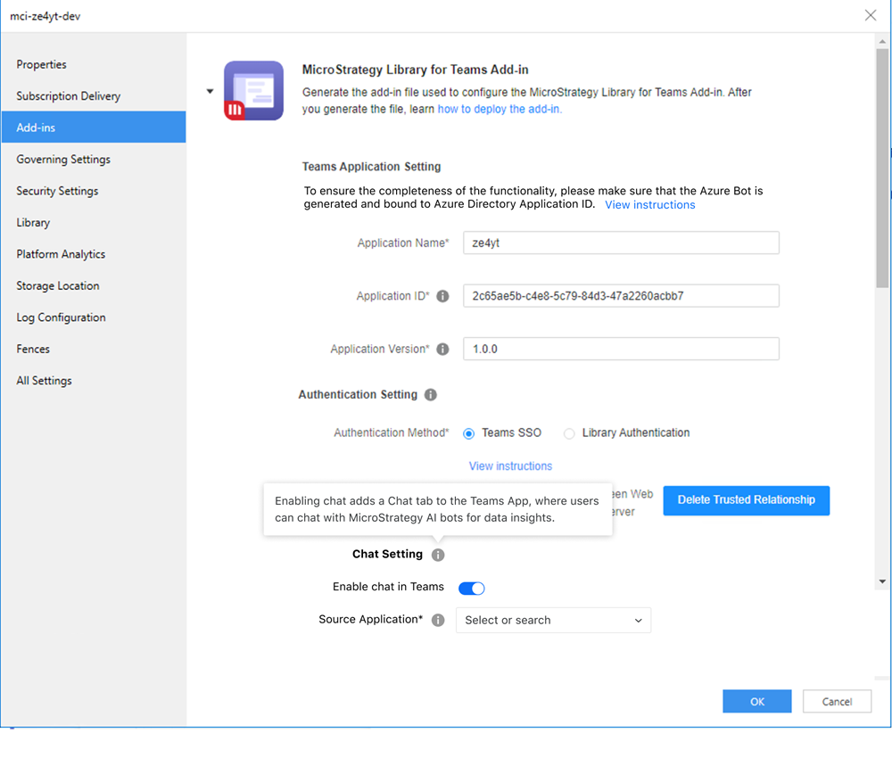Close the mci-ze4yt-dev dialog with X
The image size is (892, 758).
point(871,15)
